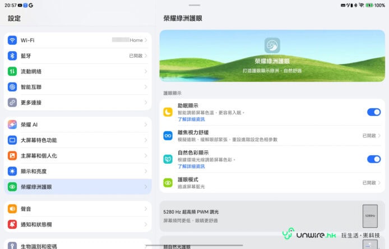389x249 pixels.
Task: Open 了解詳細資訊 link under 自然色彩顯示
Action: click(x=191, y=167)
